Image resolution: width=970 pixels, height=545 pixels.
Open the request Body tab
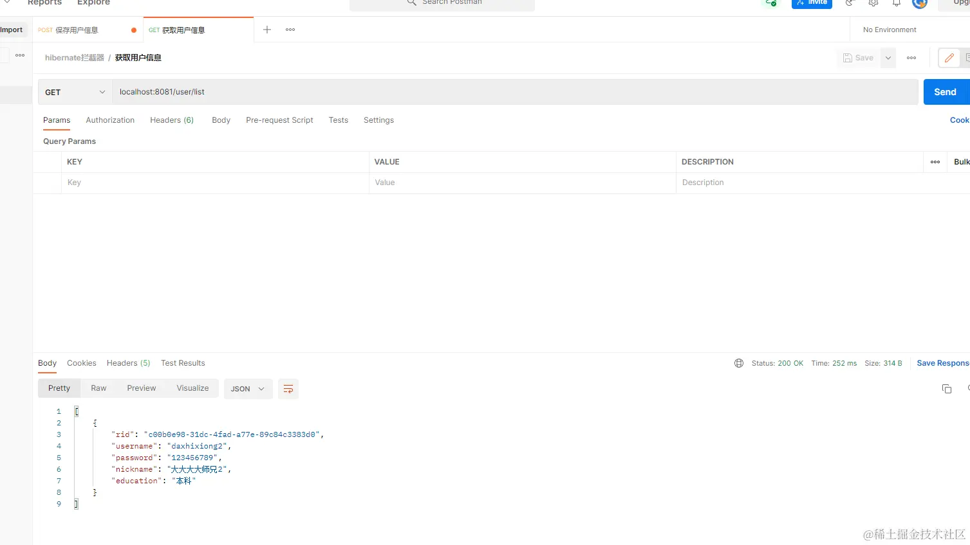pos(221,120)
